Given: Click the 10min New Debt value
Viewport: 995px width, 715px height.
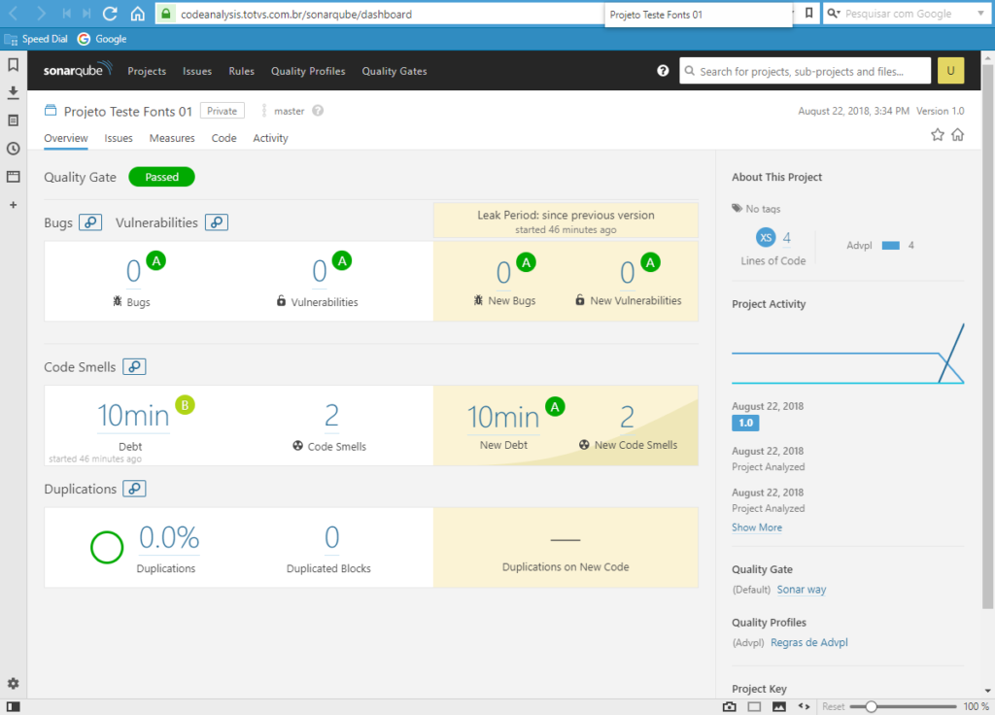Looking at the screenshot, I should coord(503,417).
